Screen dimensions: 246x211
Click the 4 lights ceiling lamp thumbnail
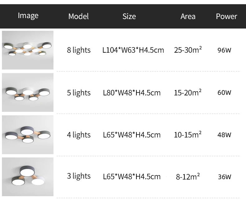point(28,135)
